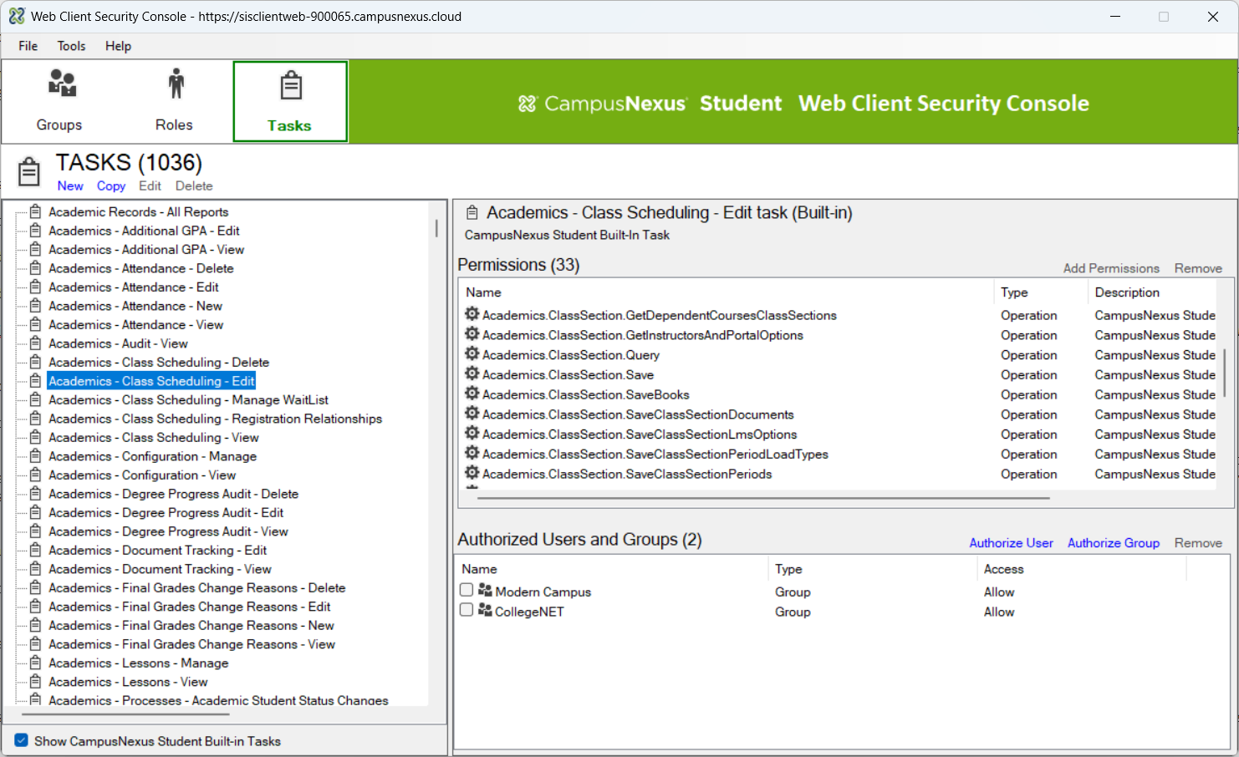The height and width of the screenshot is (757, 1239).
Task: Click the clipboard icon in the task detail header
Action: tap(472, 213)
